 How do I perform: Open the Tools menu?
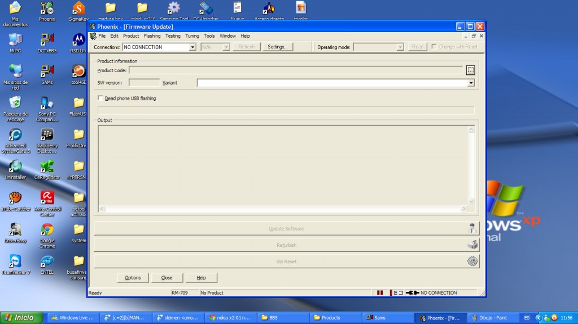pos(209,35)
